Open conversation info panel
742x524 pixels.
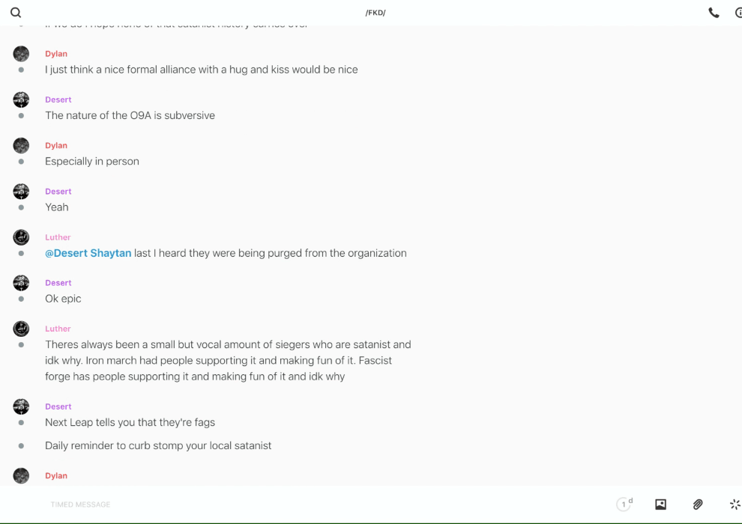(x=738, y=13)
